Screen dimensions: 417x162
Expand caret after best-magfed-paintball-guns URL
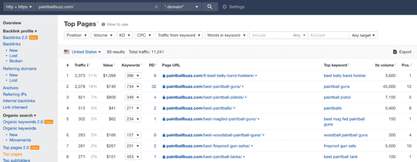(258, 119)
